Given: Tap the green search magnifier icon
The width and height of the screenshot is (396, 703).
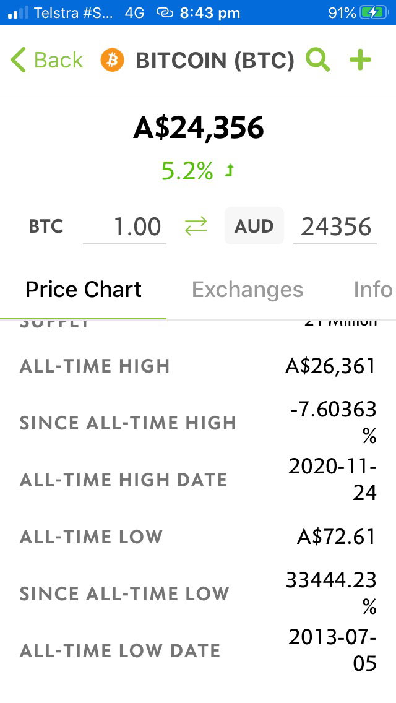Looking at the screenshot, I should [317, 60].
